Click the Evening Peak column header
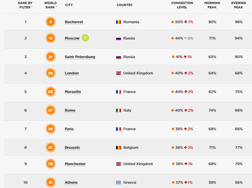This screenshot has height=188, width=252. click(239, 5)
